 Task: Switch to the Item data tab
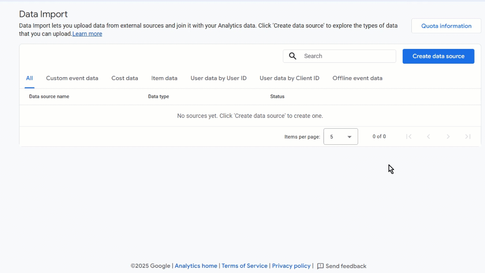coord(164,78)
